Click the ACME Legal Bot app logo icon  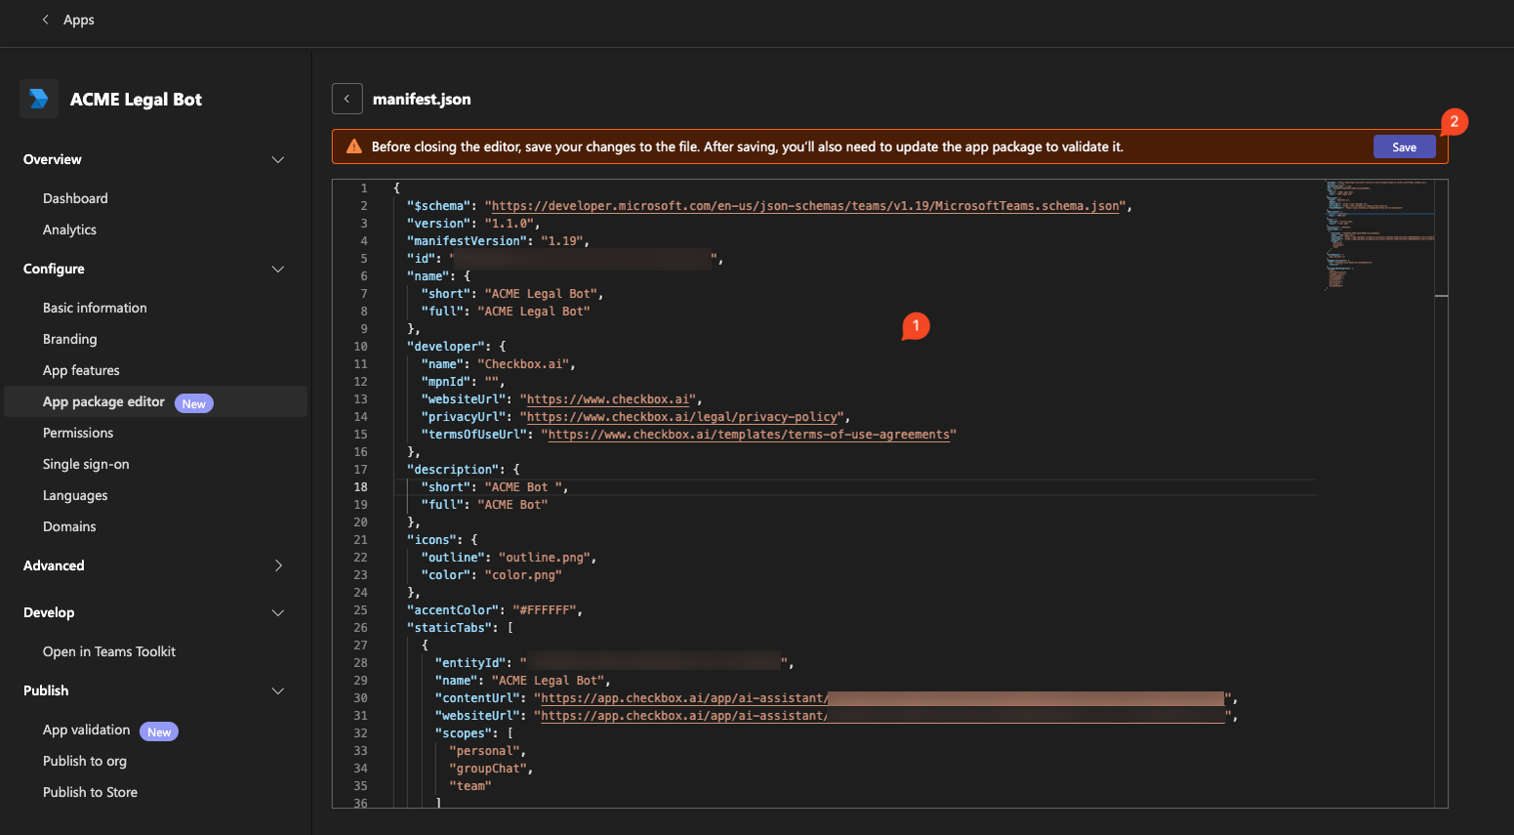point(39,99)
